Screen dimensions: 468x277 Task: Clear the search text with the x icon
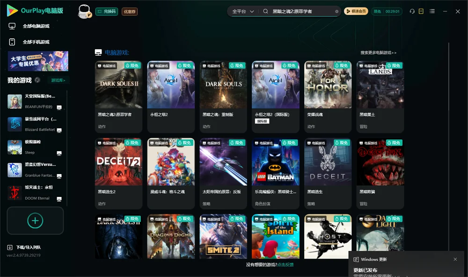[336, 12]
